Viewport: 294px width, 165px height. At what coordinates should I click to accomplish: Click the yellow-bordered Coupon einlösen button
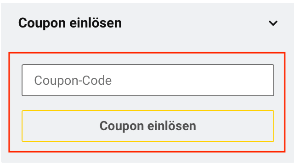point(148,126)
